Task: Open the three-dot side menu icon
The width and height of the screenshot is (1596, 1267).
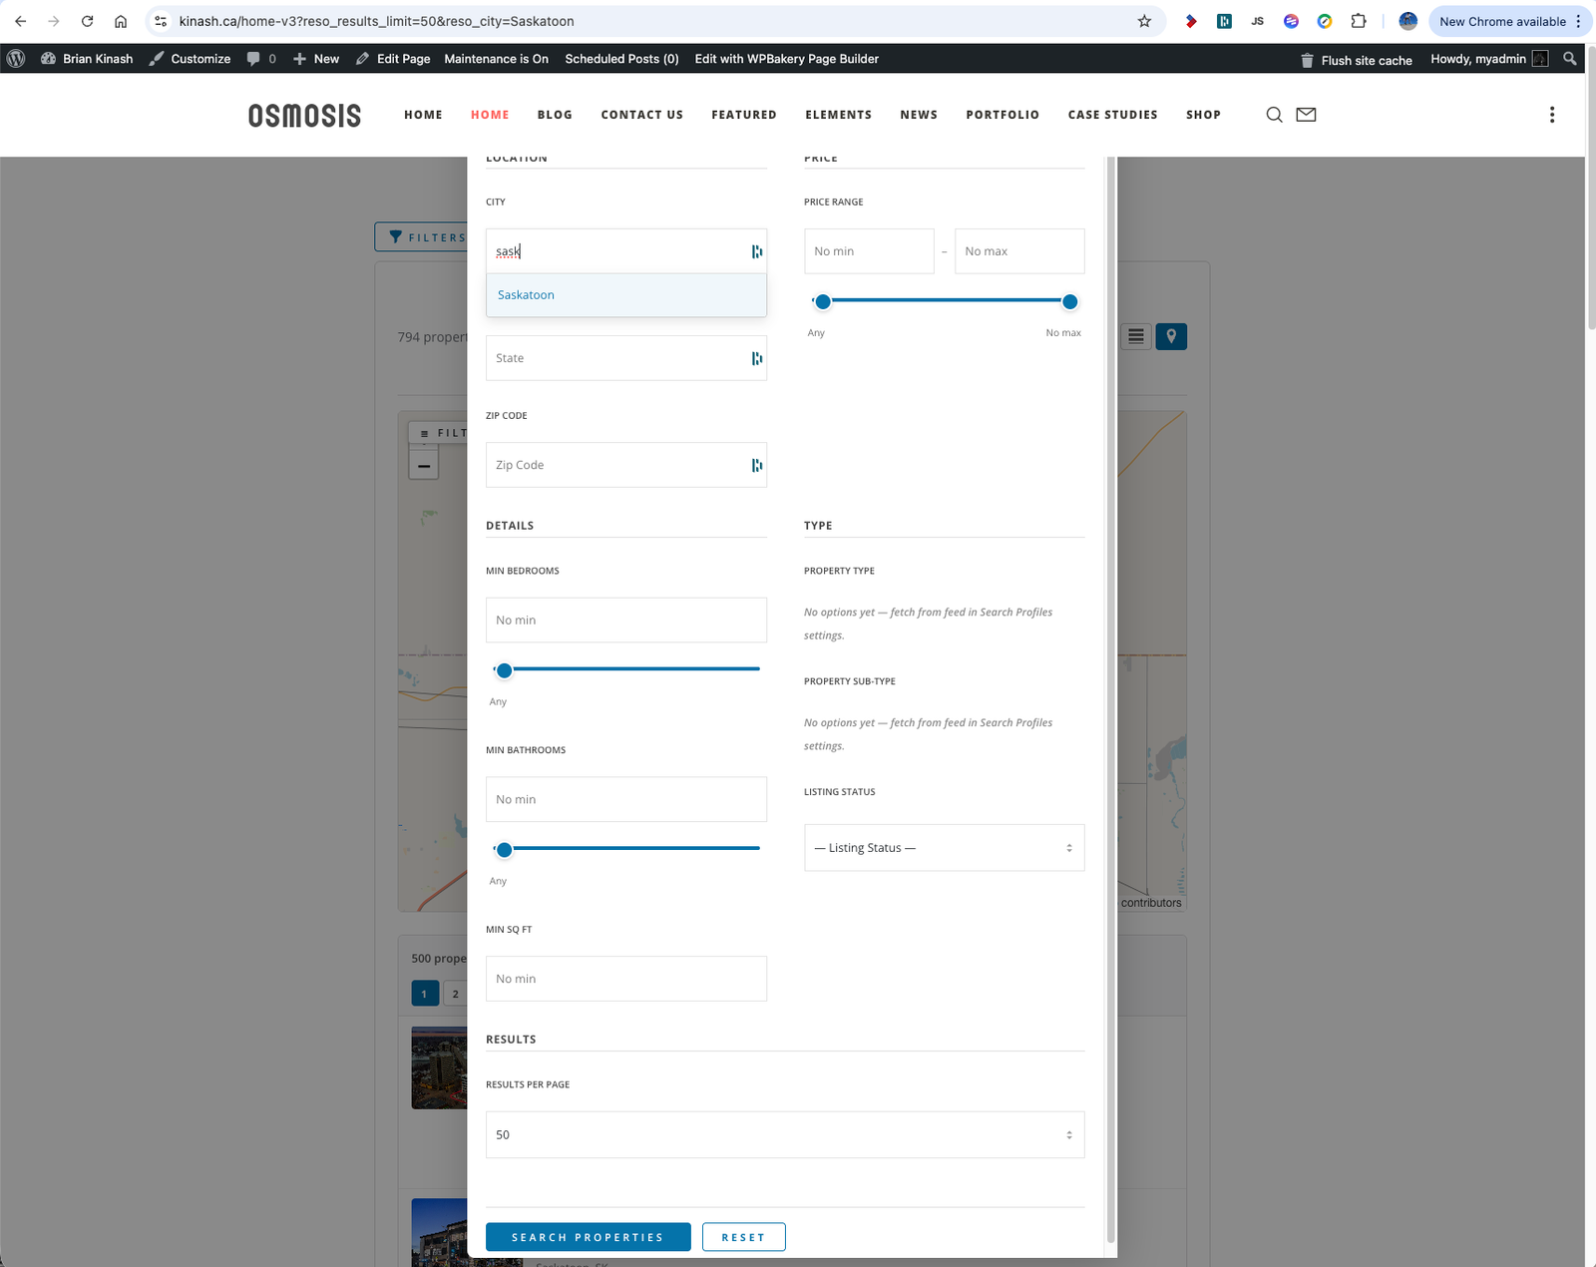Action: point(1551,115)
